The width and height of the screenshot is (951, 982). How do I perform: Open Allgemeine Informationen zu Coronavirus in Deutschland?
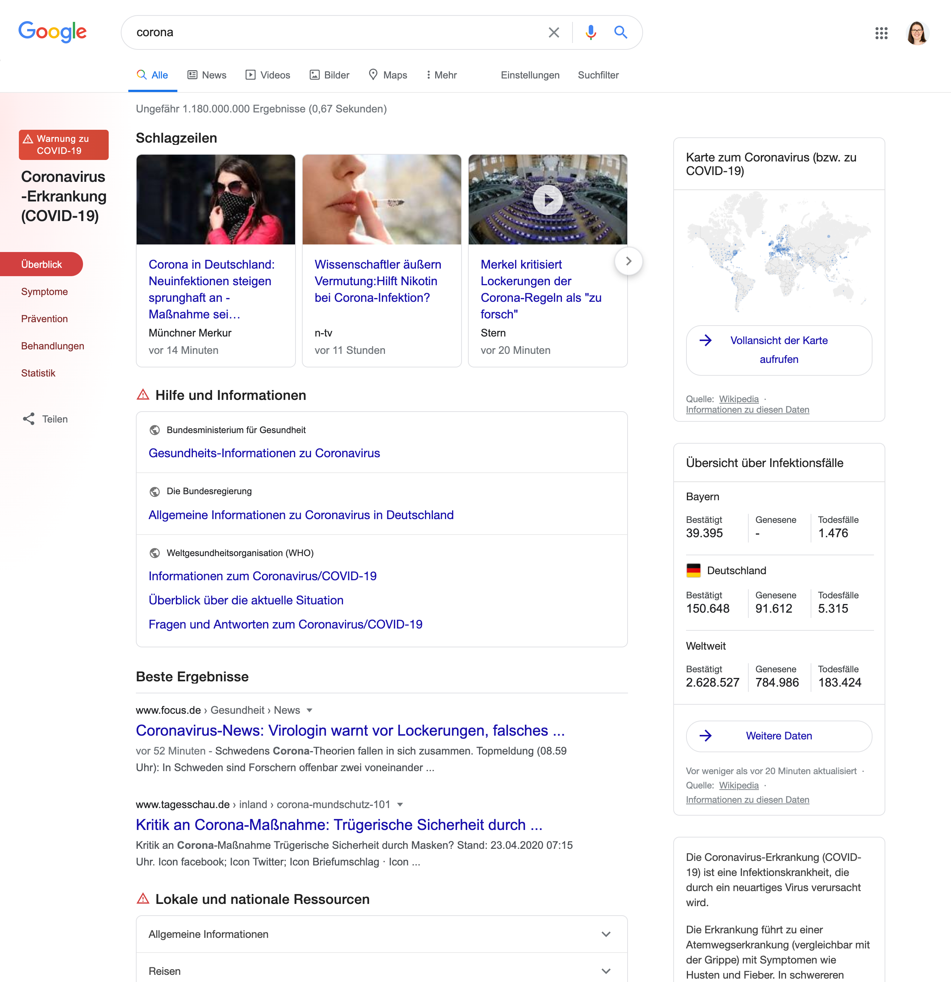point(301,515)
